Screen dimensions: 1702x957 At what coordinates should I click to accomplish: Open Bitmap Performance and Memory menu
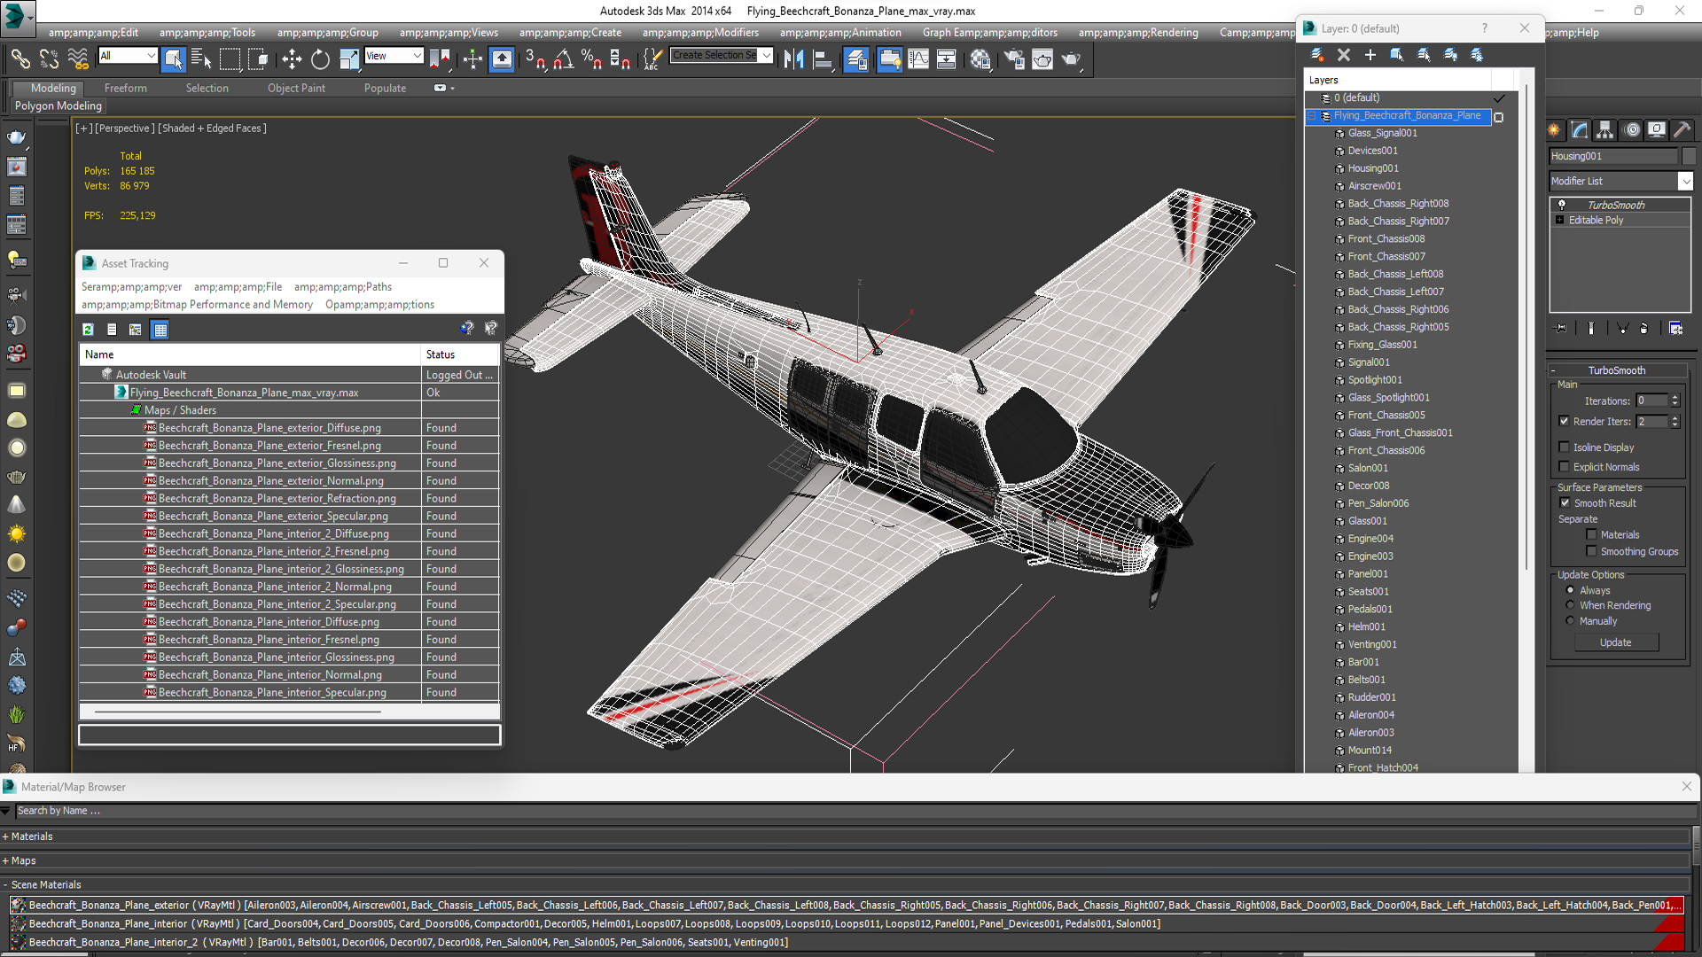197,305
